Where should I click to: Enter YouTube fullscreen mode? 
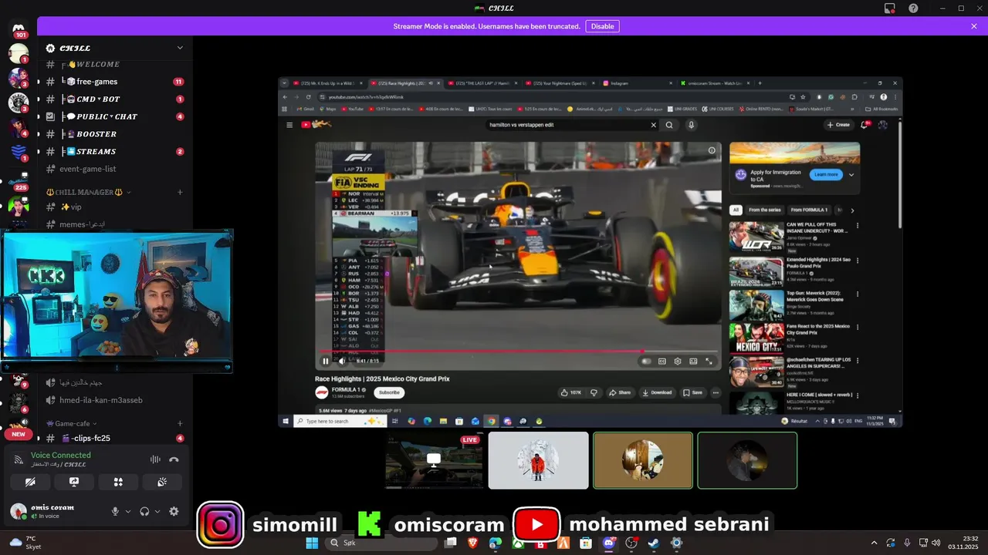coord(709,361)
